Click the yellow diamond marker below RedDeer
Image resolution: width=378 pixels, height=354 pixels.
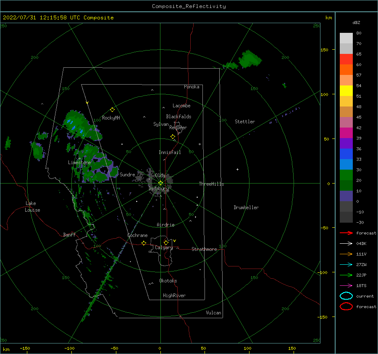[173, 137]
